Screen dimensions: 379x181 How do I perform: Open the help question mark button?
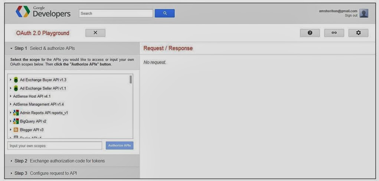pyautogui.click(x=310, y=33)
